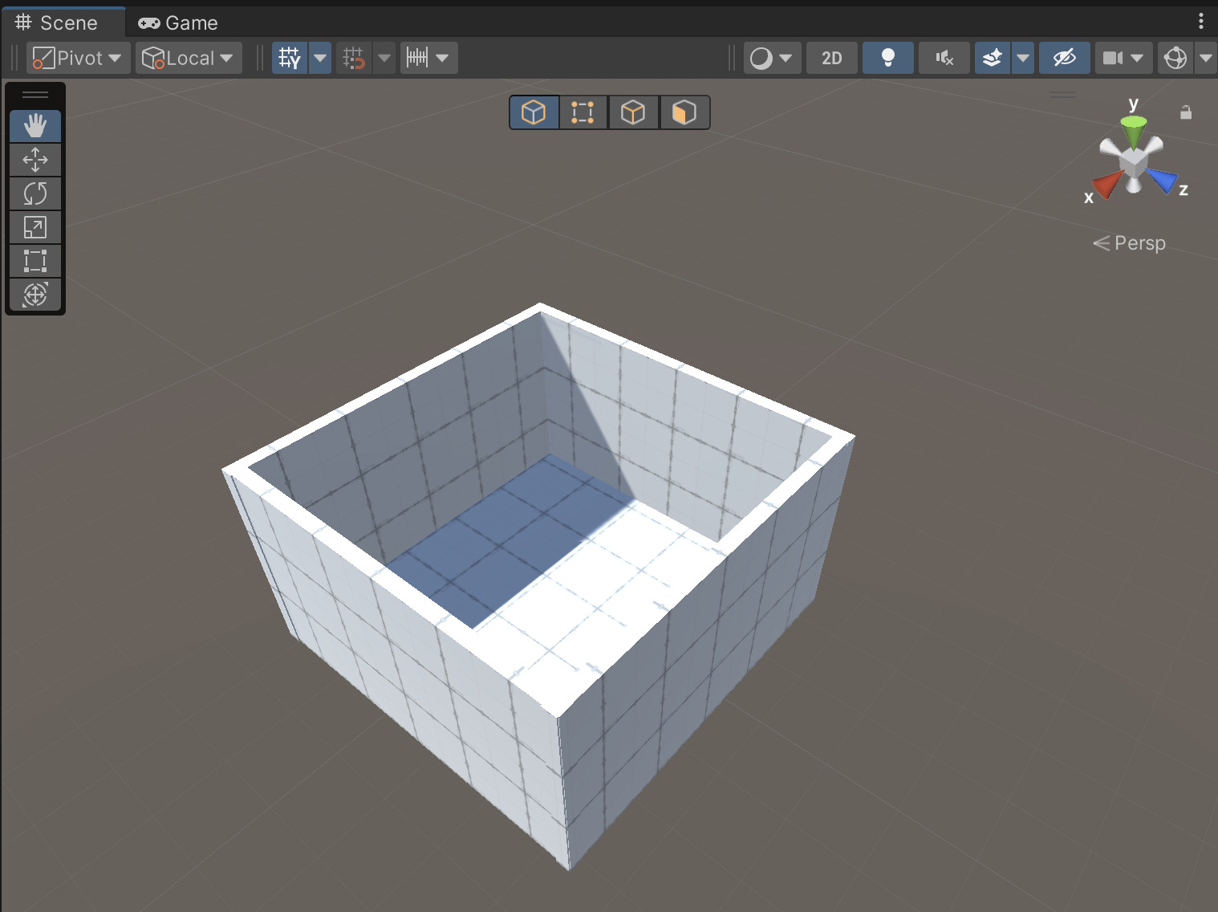The image size is (1218, 912).
Task: Select the Vertex selection mode icon
Action: pyautogui.click(x=583, y=112)
